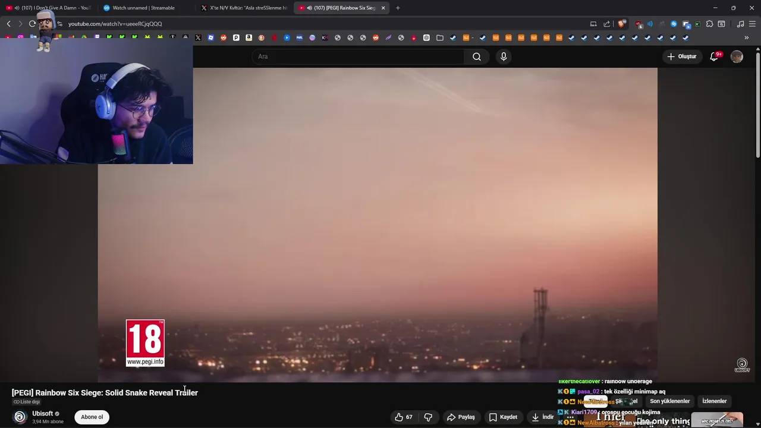Click the browser forward arrow
The image size is (761, 428).
coord(20,24)
